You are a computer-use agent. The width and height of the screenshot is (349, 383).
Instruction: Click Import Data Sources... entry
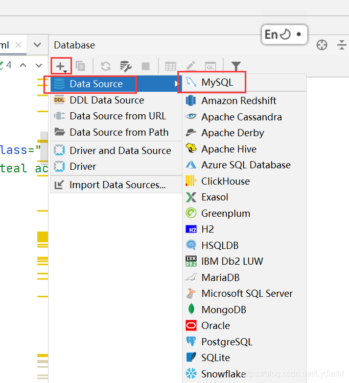point(117,185)
